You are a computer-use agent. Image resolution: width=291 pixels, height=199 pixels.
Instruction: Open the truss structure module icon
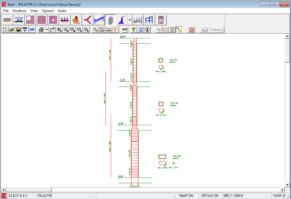point(138,20)
